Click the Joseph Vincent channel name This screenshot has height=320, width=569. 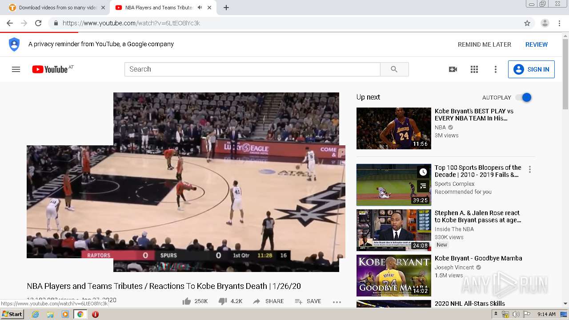click(454, 267)
